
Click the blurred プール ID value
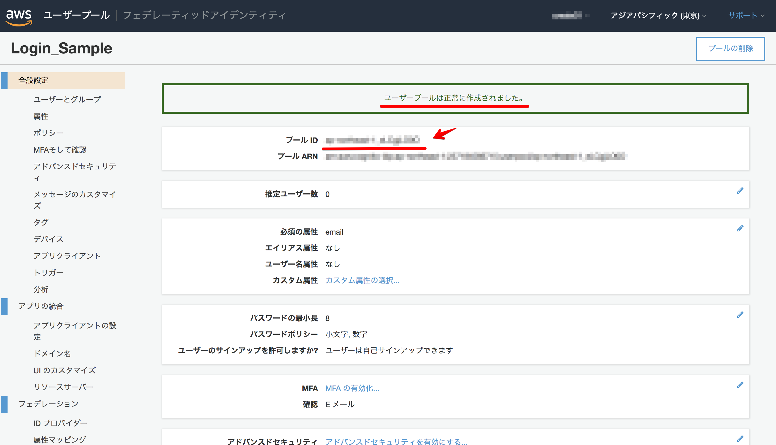pyautogui.click(x=373, y=140)
